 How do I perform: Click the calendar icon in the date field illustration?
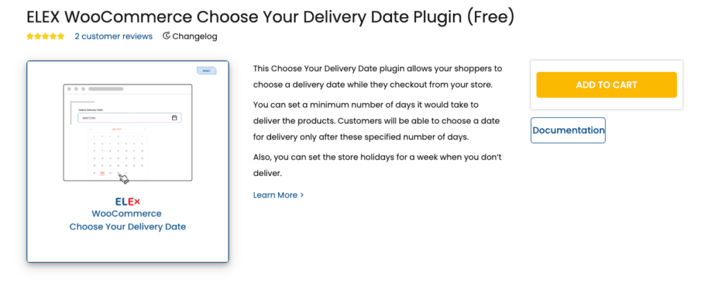coord(175,117)
